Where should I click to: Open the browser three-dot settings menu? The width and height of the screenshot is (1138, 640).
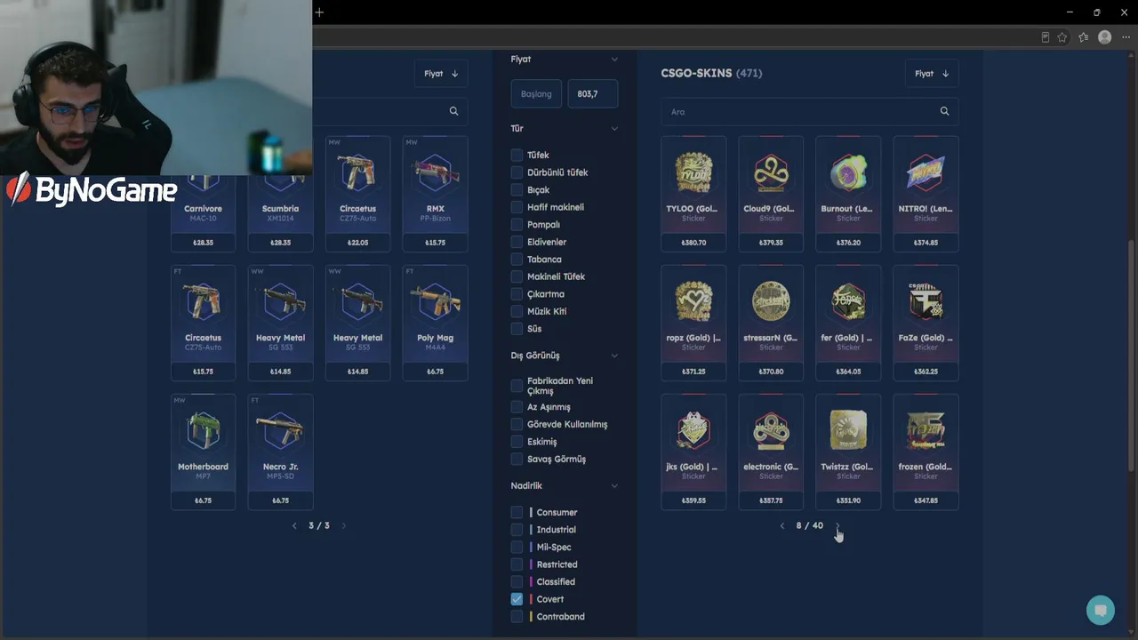(1126, 37)
